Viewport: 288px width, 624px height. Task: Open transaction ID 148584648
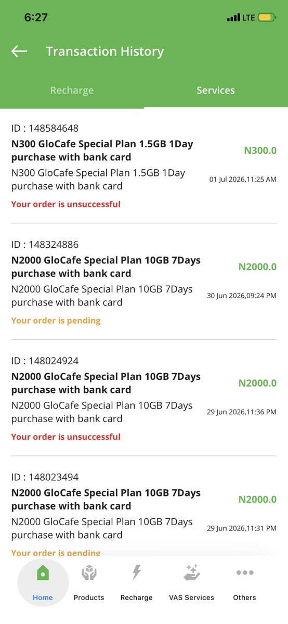point(143,166)
